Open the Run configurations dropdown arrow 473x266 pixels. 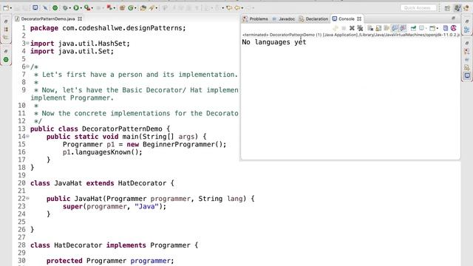81,8
